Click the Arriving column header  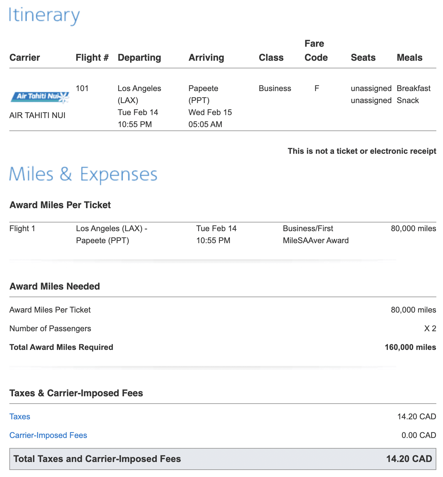point(206,58)
